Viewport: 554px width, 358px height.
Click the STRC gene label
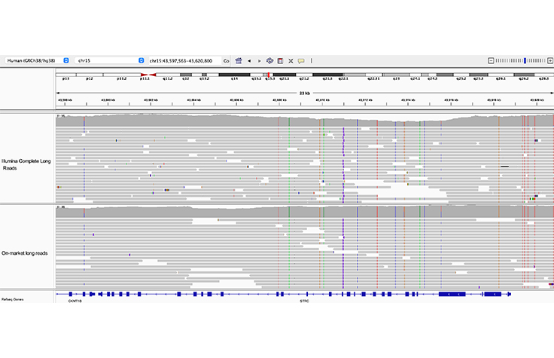pyautogui.click(x=305, y=299)
